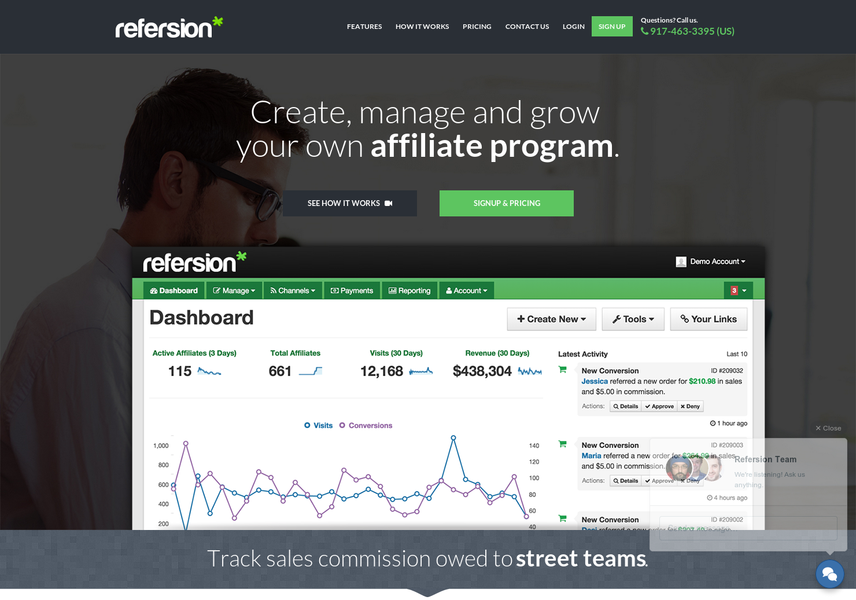
Task: Click the green Sign Up button
Action: click(612, 27)
